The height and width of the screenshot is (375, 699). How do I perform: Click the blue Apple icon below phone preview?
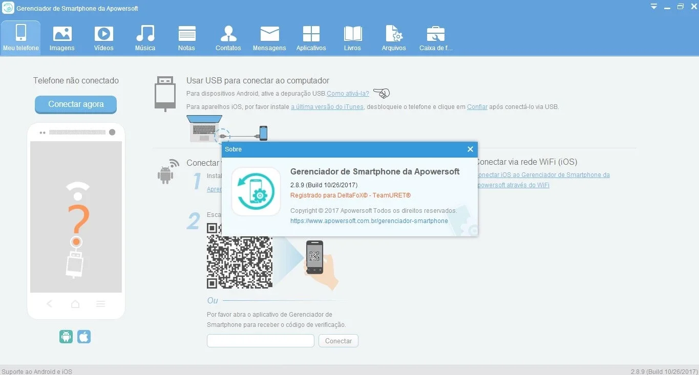84,337
